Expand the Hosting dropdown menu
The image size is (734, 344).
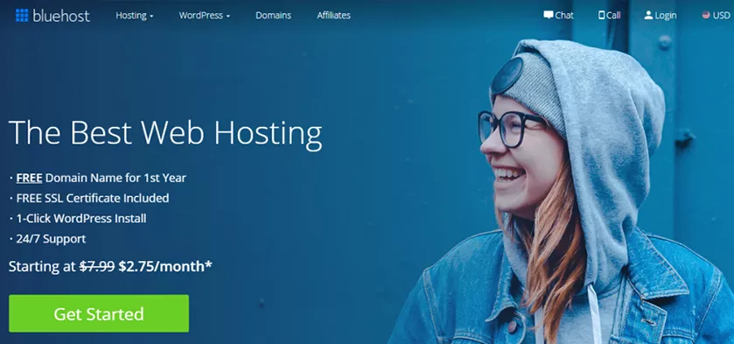click(x=135, y=16)
